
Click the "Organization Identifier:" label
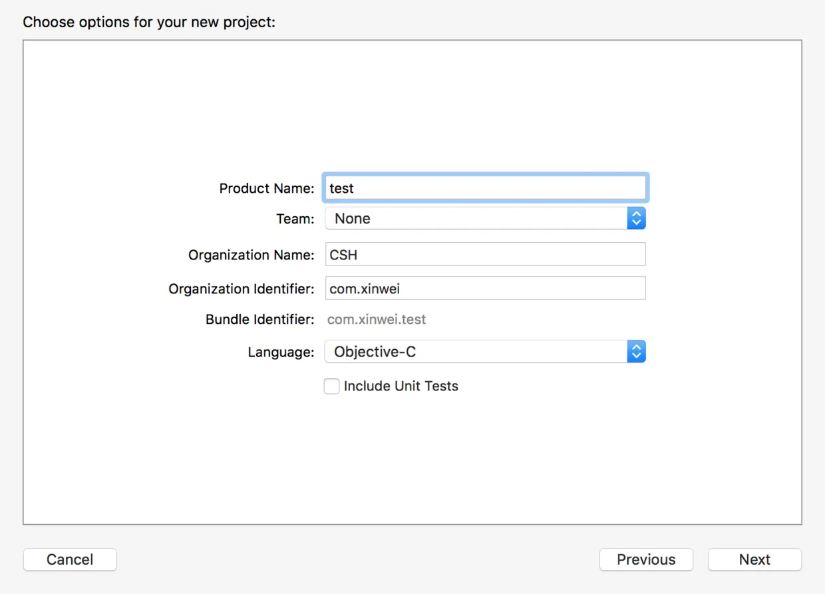[x=241, y=289]
